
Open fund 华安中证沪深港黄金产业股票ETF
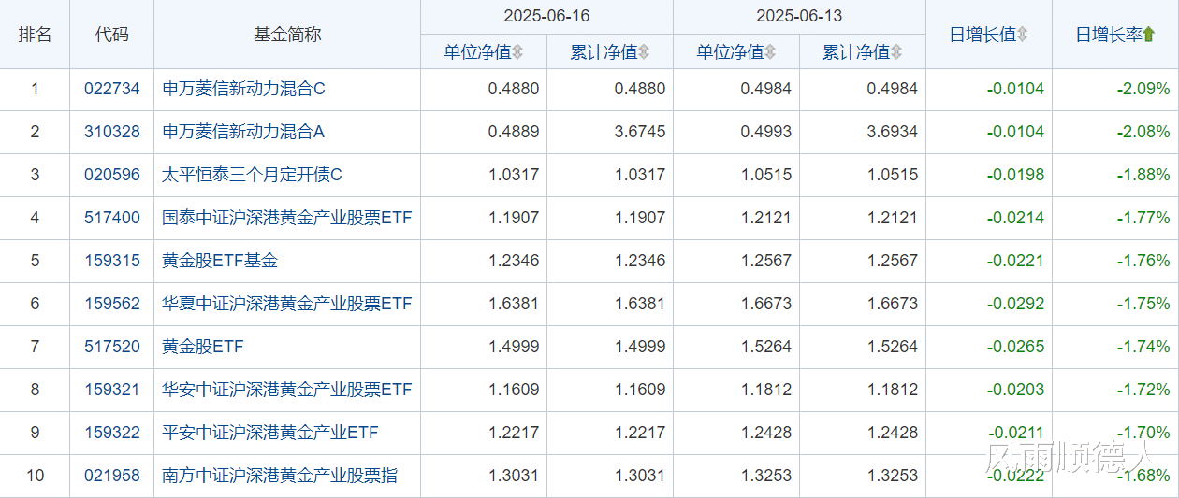[x=287, y=391]
